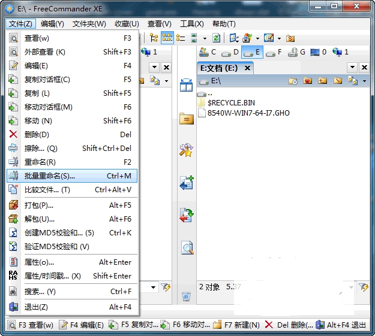Choose 移动对话框(M) menu entry
The image size is (375, 336).
(x=72, y=107)
